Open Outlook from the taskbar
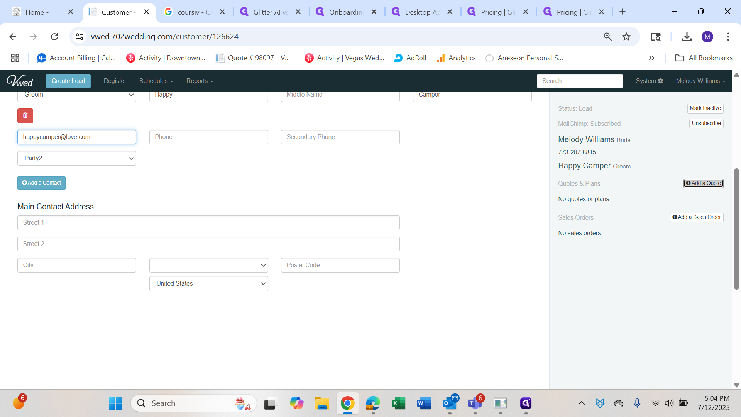 pyautogui.click(x=450, y=403)
